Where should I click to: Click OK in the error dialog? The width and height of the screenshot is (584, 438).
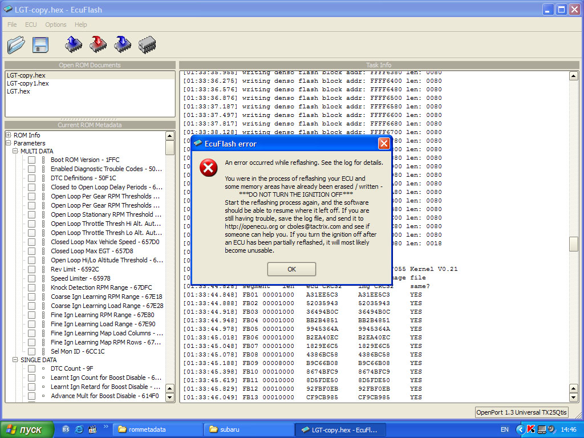coord(291,269)
